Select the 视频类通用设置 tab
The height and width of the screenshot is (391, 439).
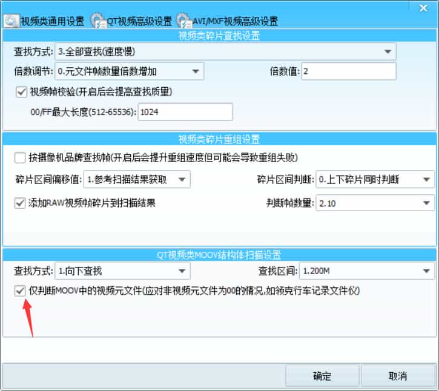click(52, 21)
